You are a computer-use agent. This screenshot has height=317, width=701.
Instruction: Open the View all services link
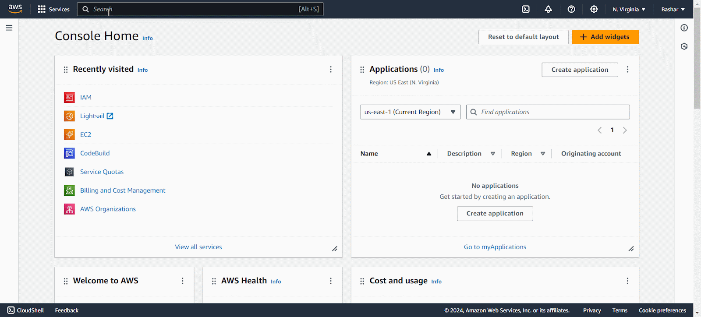click(x=198, y=247)
